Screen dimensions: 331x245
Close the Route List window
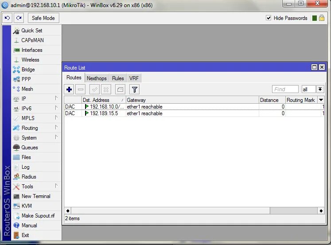pyautogui.click(x=322, y=67)
